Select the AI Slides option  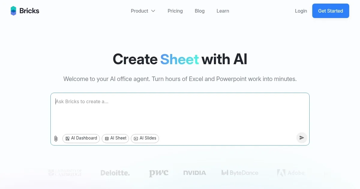(x=145, y=138)
